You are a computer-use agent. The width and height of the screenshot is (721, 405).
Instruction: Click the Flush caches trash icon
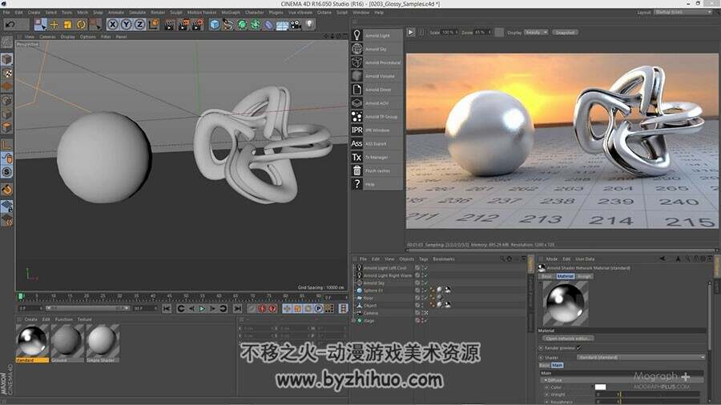click(356, 170)
